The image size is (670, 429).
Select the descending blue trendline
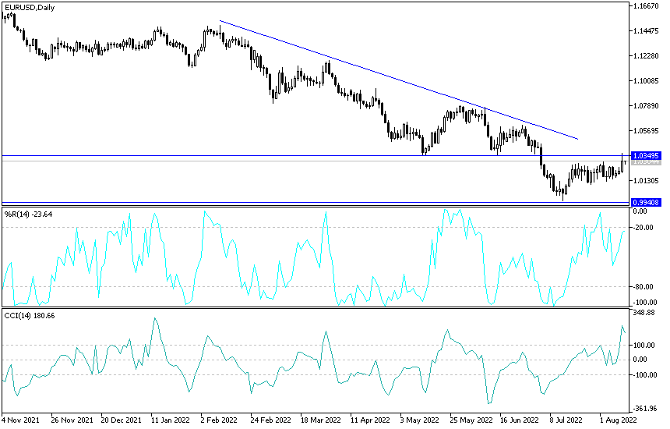point(399,80)
